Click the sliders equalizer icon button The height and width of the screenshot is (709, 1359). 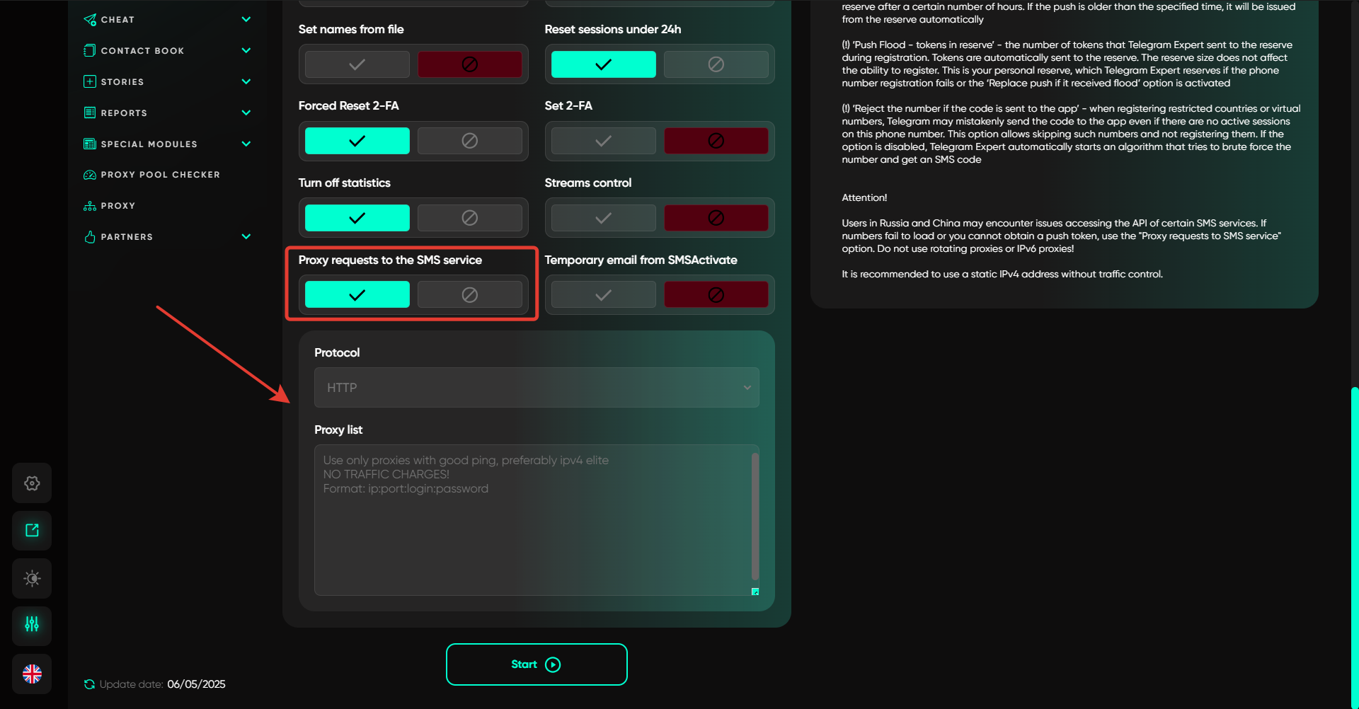[32, 625]
